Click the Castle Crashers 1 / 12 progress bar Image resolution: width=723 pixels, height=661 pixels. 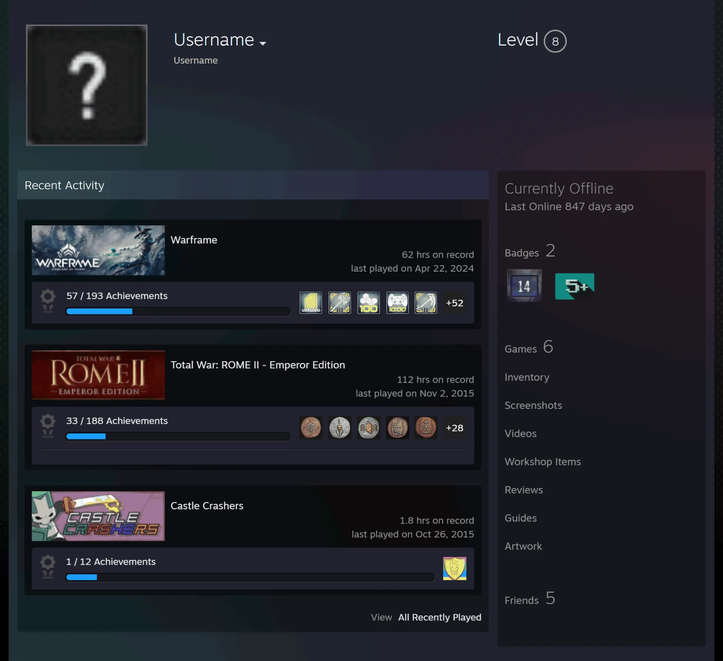coord(250,577)
